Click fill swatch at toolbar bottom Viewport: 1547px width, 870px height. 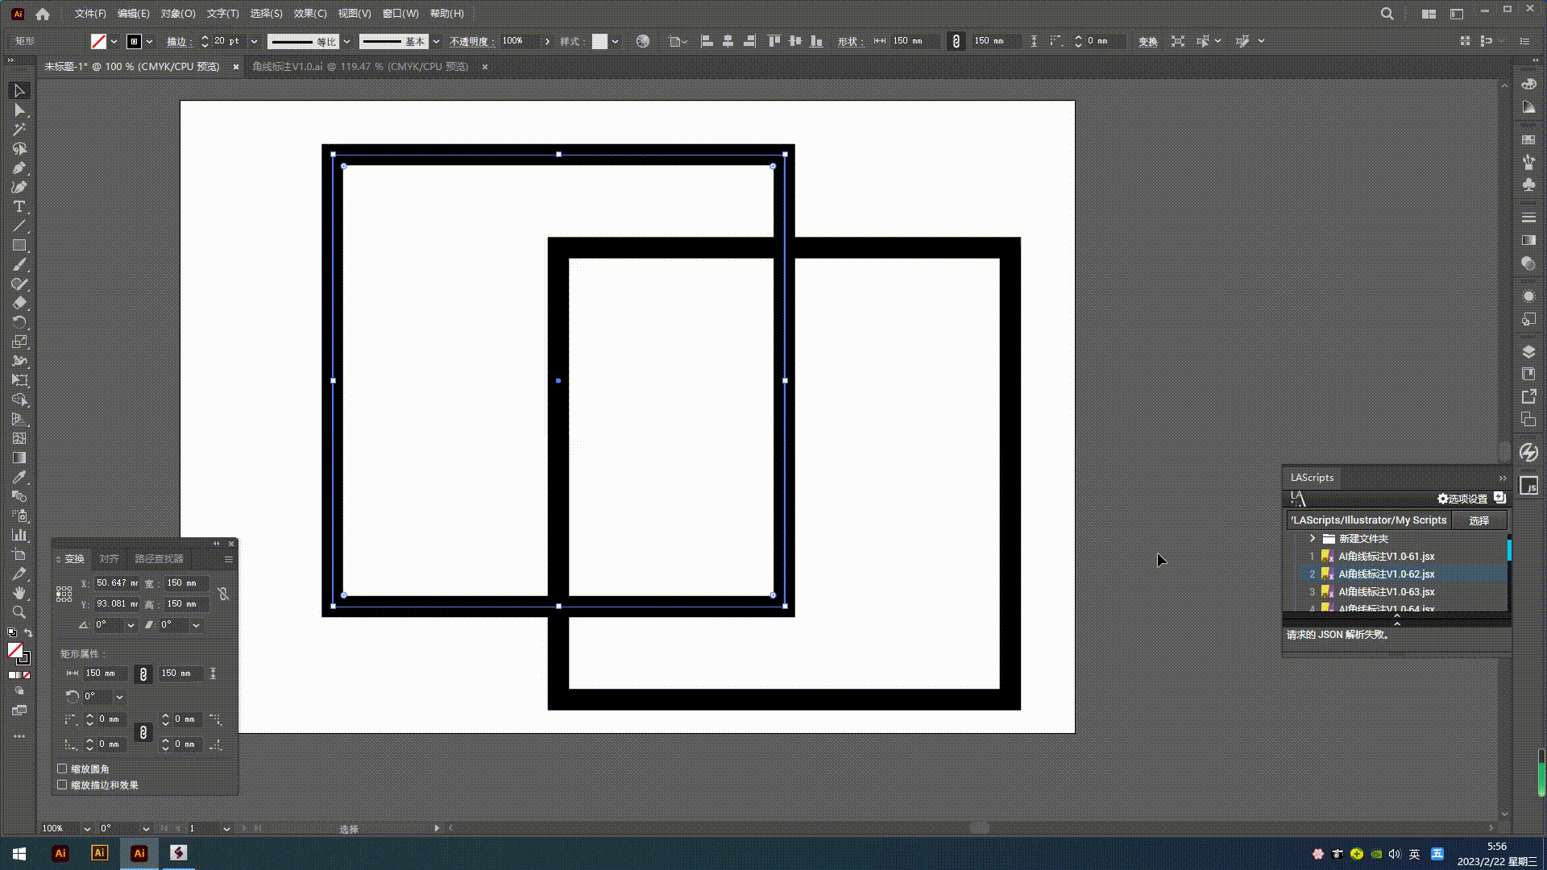(15, 650)
